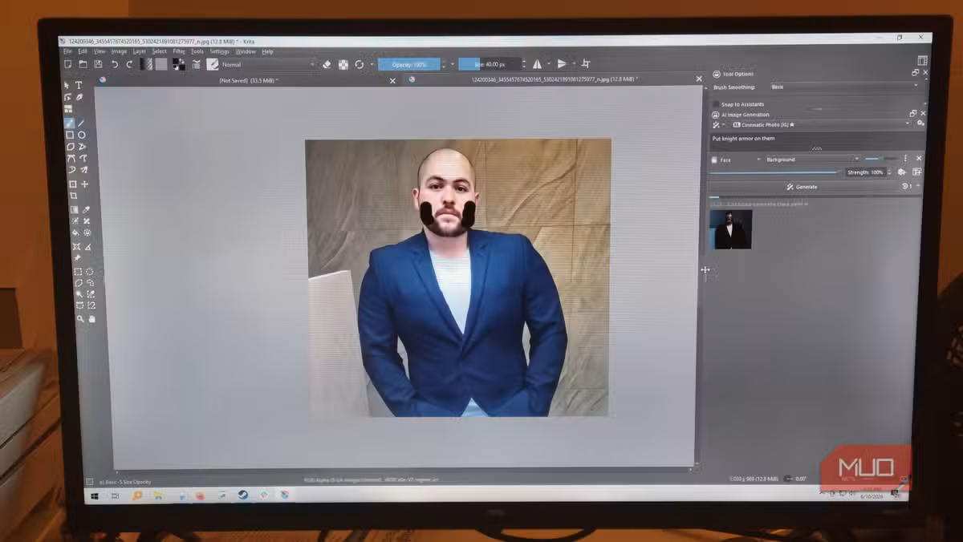Enable Snap to Assistants checkbox
Screen dimensions: 963x542
(716, 104)
